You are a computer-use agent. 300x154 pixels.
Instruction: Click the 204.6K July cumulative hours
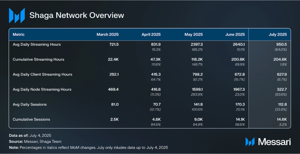point(280,60)
